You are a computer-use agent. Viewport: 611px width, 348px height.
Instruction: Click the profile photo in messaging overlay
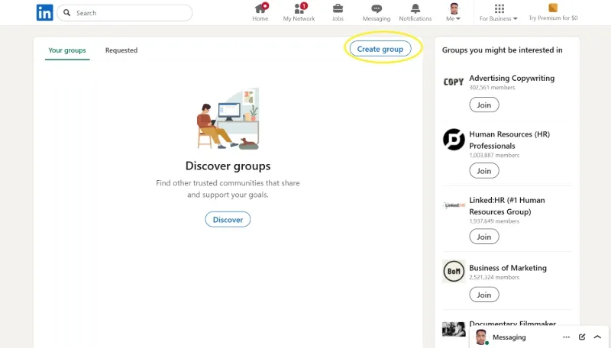coord(482,337)
